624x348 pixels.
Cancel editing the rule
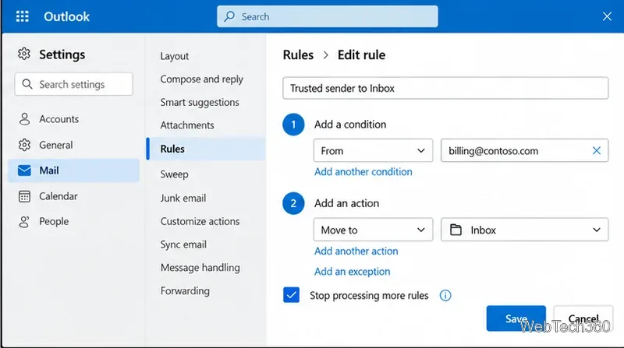tap(583, 318)
